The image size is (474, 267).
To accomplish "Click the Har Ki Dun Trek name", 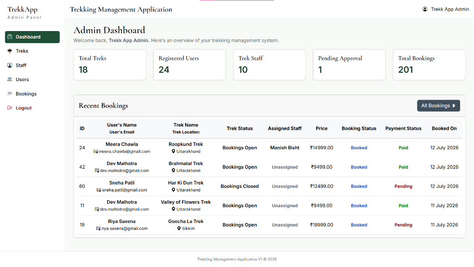I will (x=186, y=183).
